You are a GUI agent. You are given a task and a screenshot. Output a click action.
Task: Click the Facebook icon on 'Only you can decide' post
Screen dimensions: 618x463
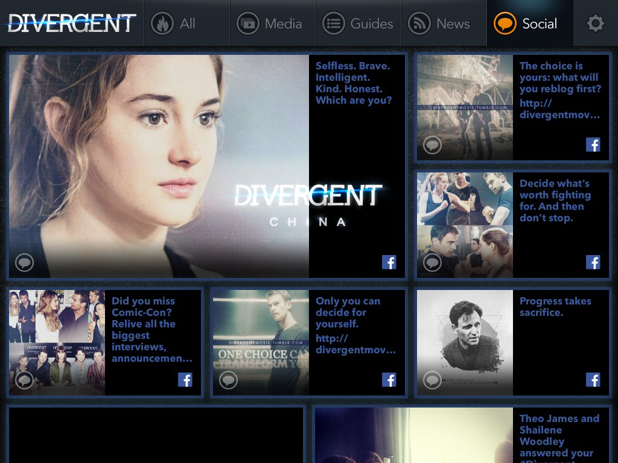pyautogui.click(x=389, y=380)
